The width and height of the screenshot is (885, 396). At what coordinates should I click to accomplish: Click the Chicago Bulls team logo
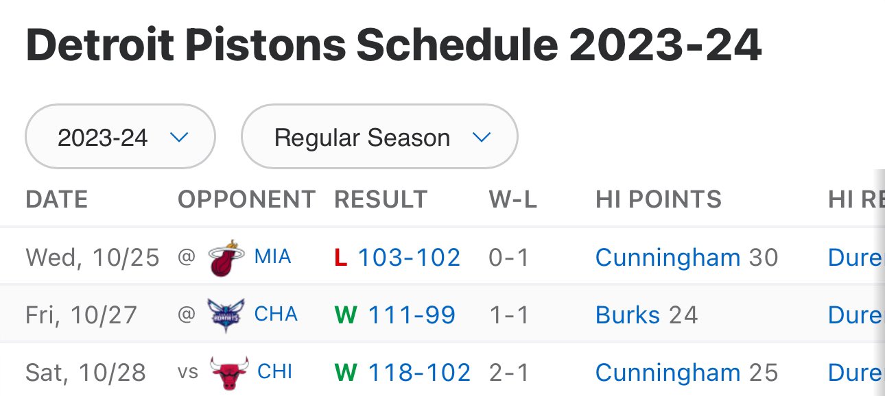[x=228, y=373]
